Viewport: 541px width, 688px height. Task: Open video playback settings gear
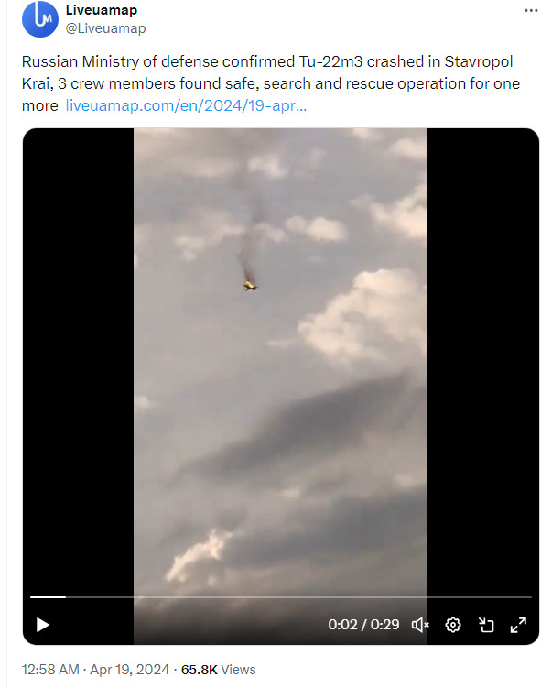pos(453,625)
